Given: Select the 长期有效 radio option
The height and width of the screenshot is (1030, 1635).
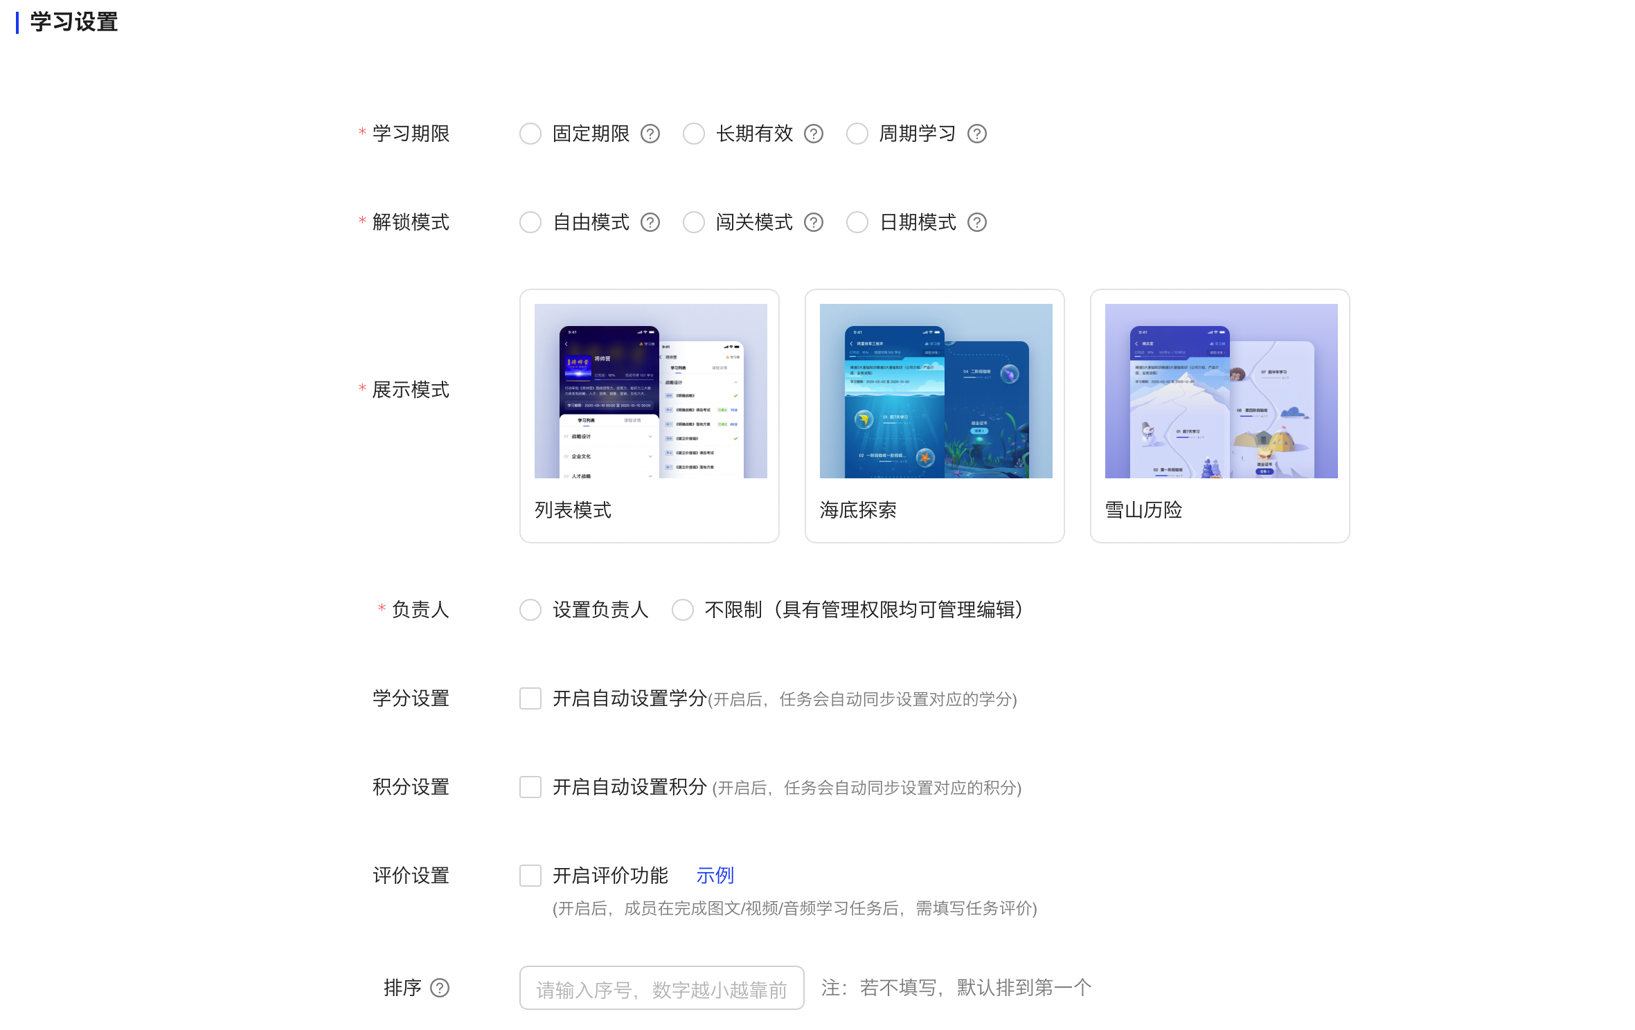Looking at the screenshot, I should [x=694, y=134].
